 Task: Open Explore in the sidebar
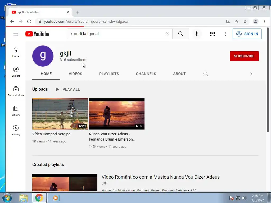pyautogui.click(x=16, y=72)
